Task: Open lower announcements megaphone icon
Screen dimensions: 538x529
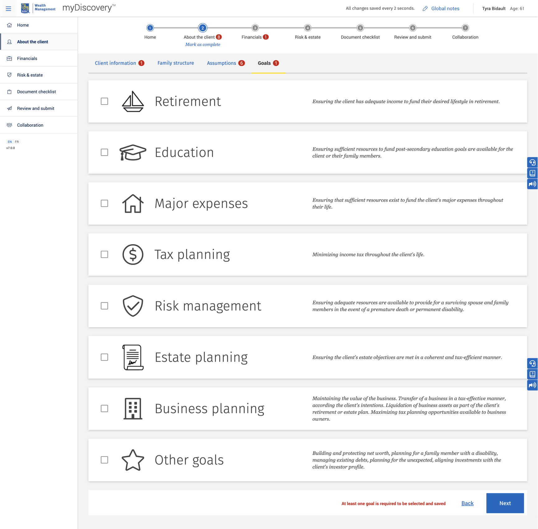Action: pyautogui.click(x=532, y=385)
